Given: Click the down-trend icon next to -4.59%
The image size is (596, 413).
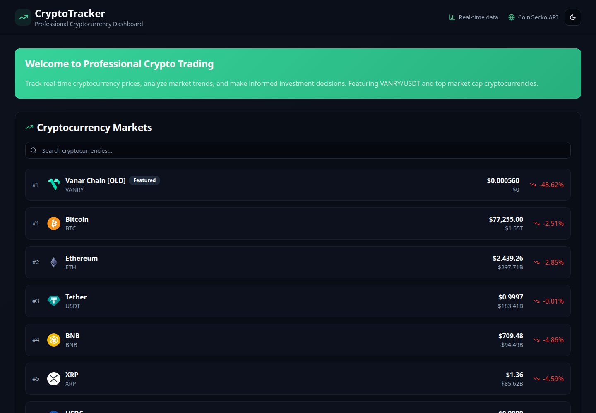Looking at the screenshot, I should (x=536, y=379).
